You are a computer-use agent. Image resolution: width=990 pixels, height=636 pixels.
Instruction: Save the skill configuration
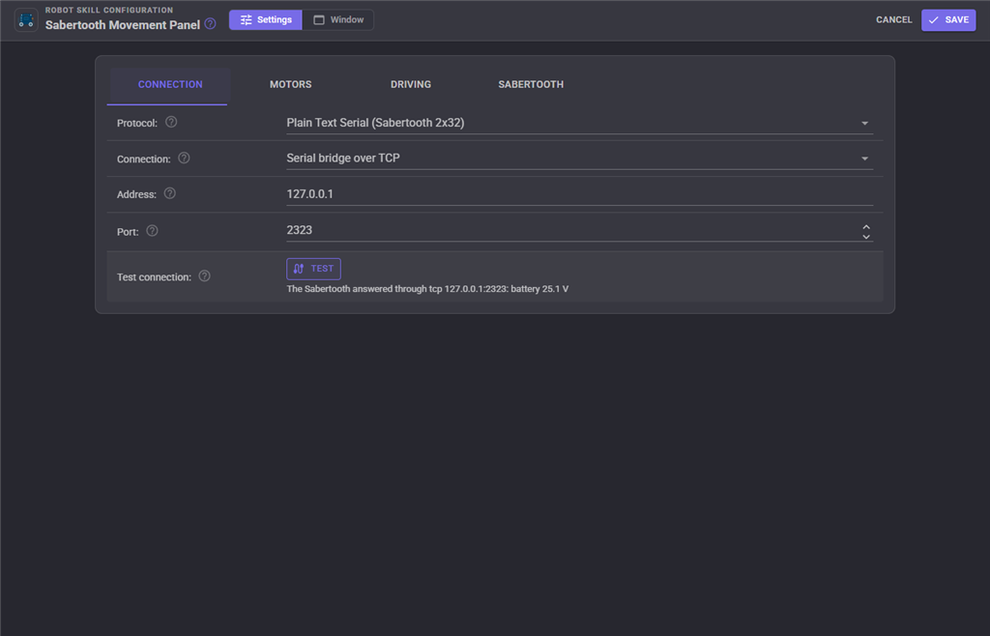[x=948, y=20]
